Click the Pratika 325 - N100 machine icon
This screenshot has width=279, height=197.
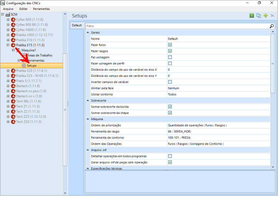tap(13, 76)
